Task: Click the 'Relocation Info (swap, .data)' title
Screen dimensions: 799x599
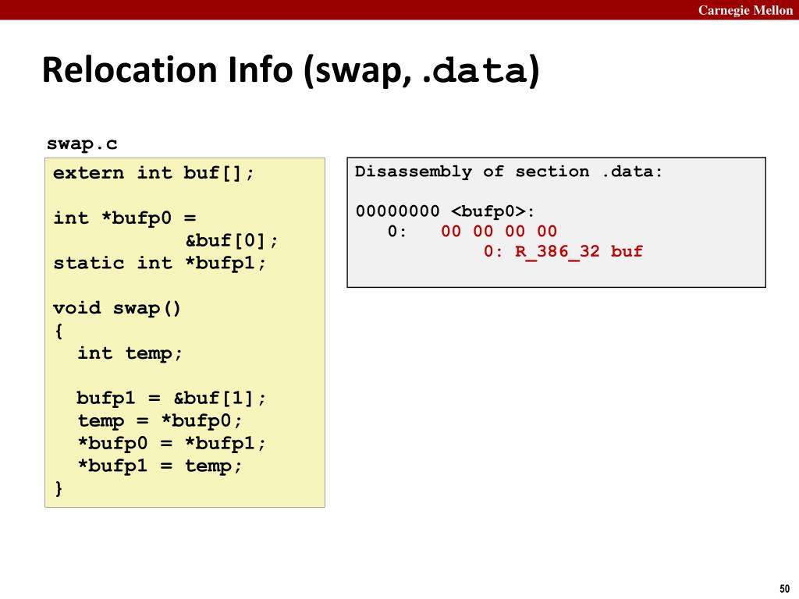Action: (x=290, y=71)
